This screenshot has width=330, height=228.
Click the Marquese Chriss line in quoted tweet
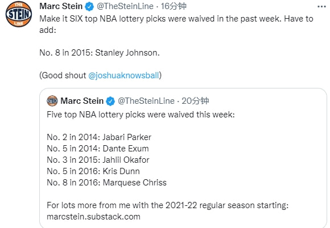(x=106, y=183)
